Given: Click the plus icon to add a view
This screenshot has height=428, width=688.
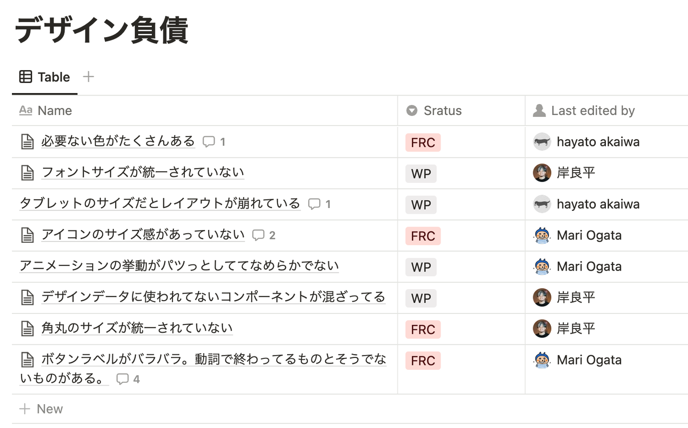Looking at the screenshot, I should [88, 77].
